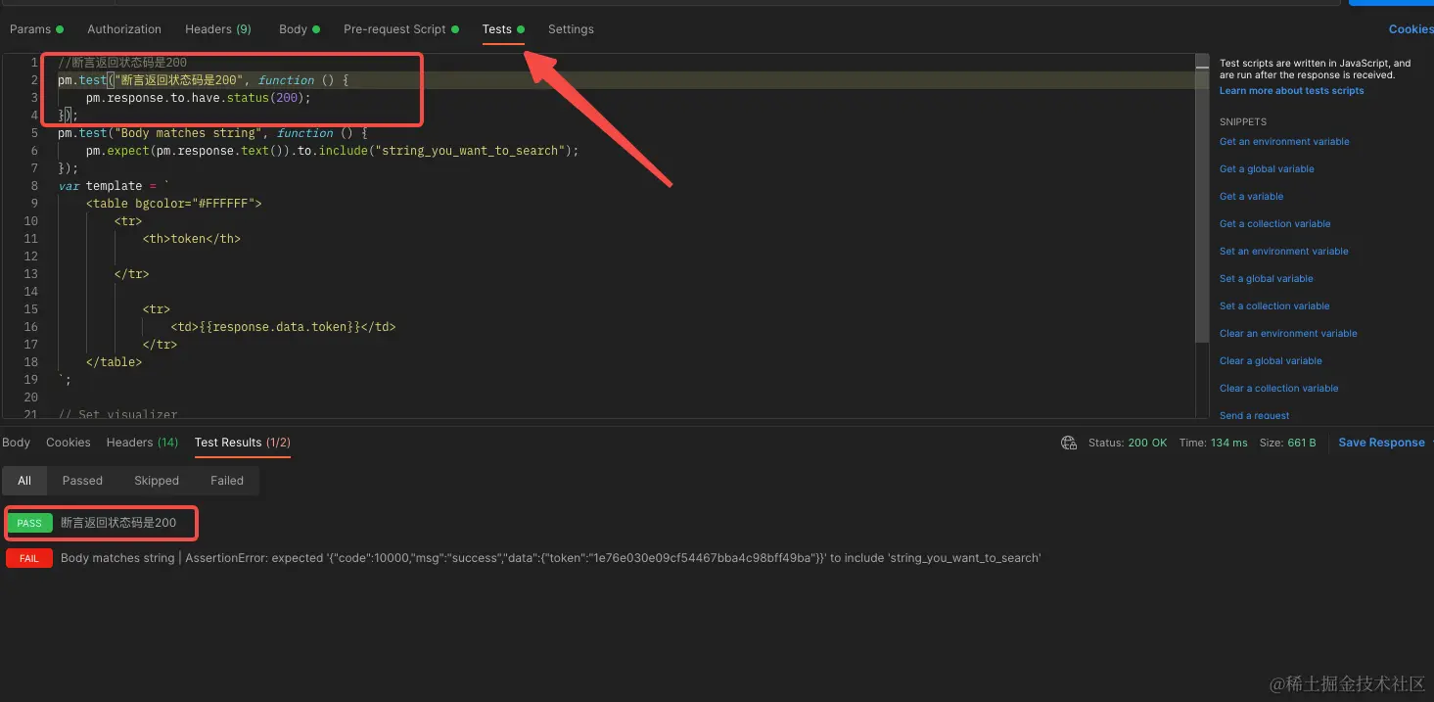Click the Status 200 OK indicator
Image resolution: width=1434 pixels, height=702 pixels.
1128,443
